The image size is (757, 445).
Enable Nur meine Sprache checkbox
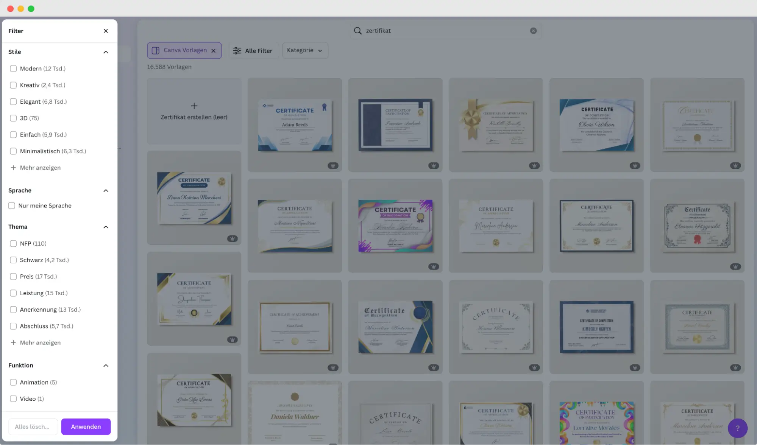click(12, 205)
